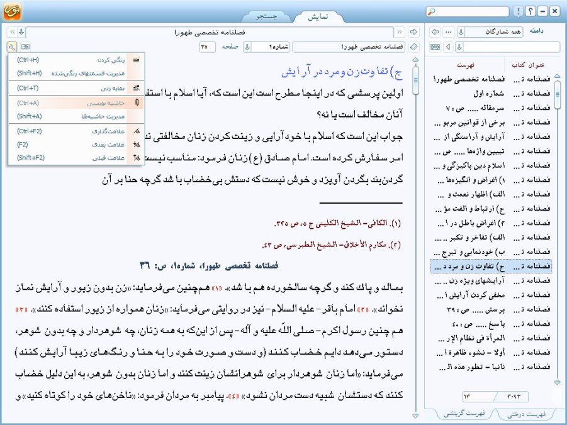Click the sidebar filter text field
Image resolution: width=567 pixels, height=425 pixels.
point(512,47)
